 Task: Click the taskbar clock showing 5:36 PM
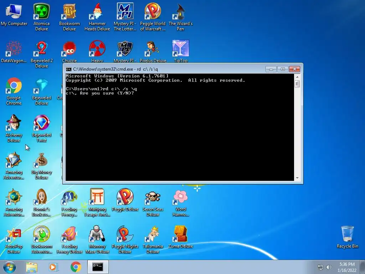click(347, 267)
